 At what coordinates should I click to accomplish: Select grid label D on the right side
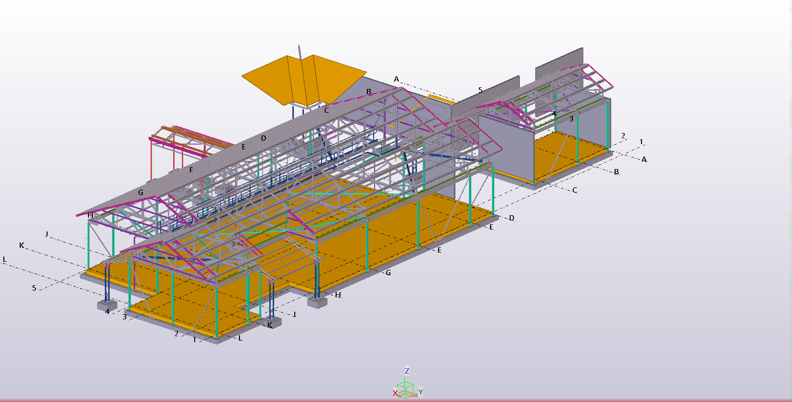(x=512, y=218)
